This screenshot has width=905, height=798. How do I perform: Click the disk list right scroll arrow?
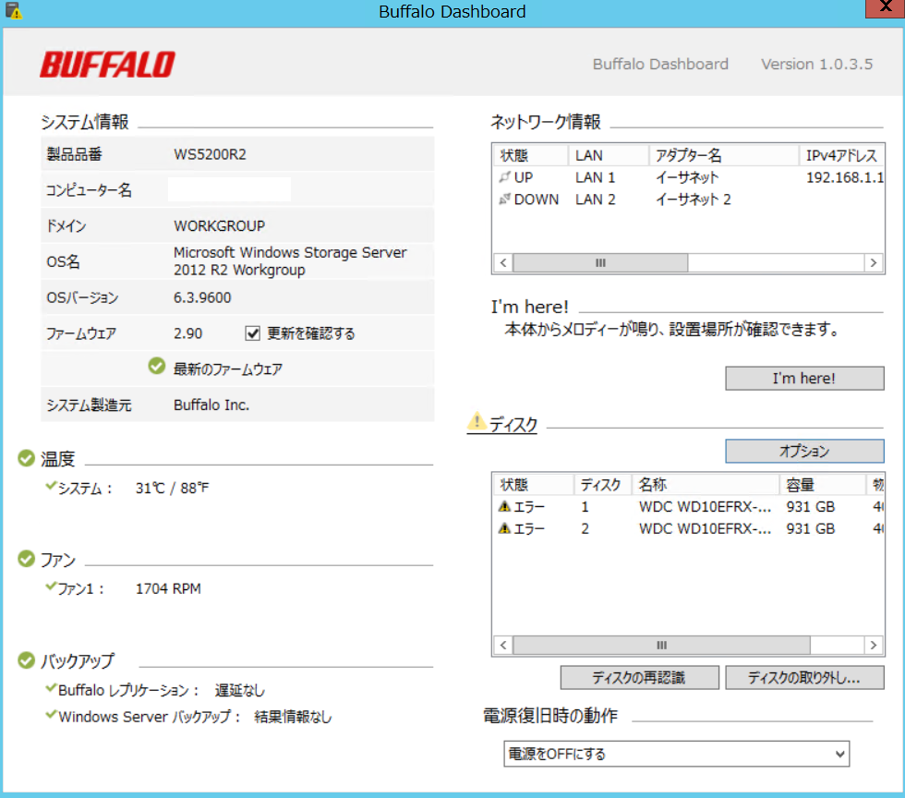click(874, 645)
